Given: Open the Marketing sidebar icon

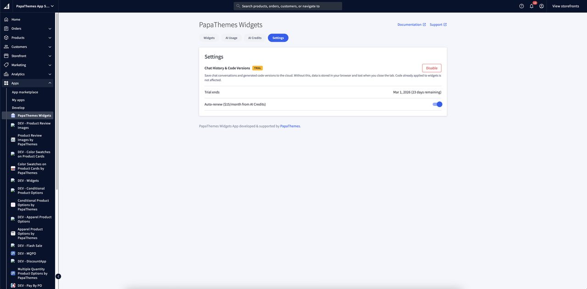Looking at the screenshot, I should click(6, 65).
